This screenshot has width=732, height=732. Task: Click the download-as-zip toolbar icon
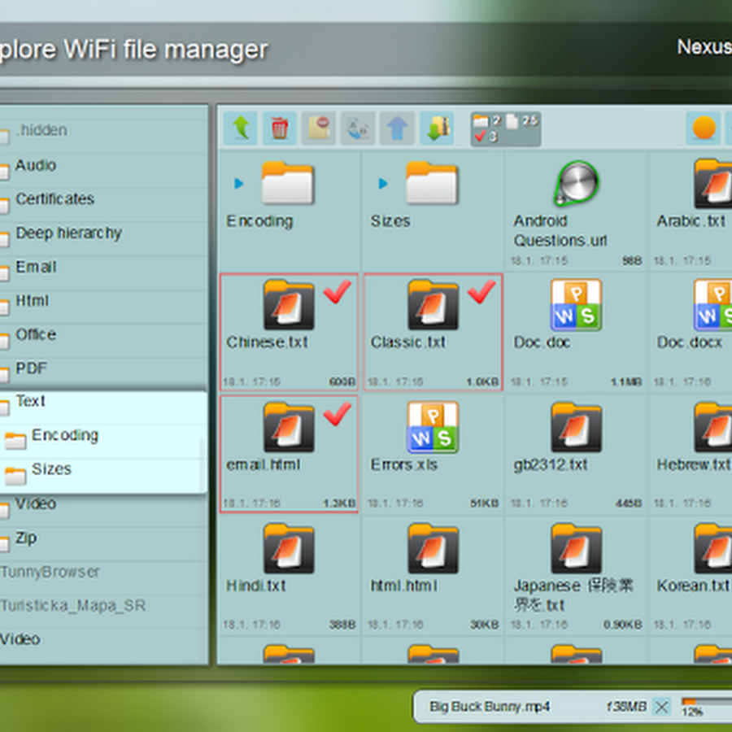pos(437,128)
